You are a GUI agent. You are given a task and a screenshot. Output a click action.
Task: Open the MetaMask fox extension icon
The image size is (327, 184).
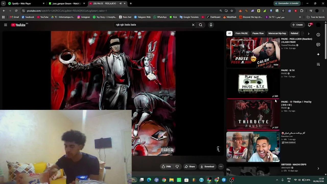[x=240, y=11]
